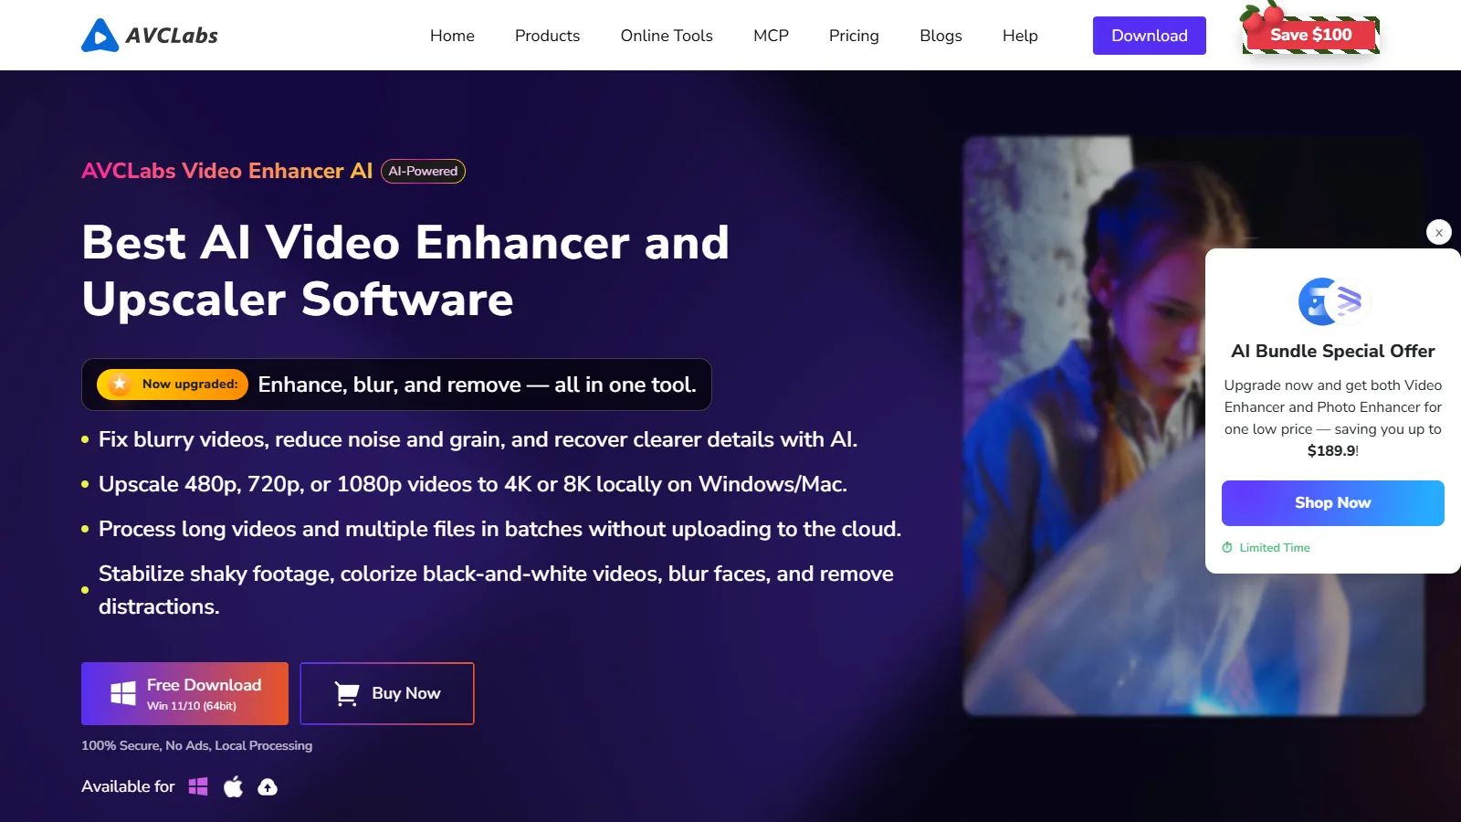This screenshot has height=822, width=1461.
Task: Click 'Enhance, blur, and remove — all in one tool.'
Action: tap(477, 385)
